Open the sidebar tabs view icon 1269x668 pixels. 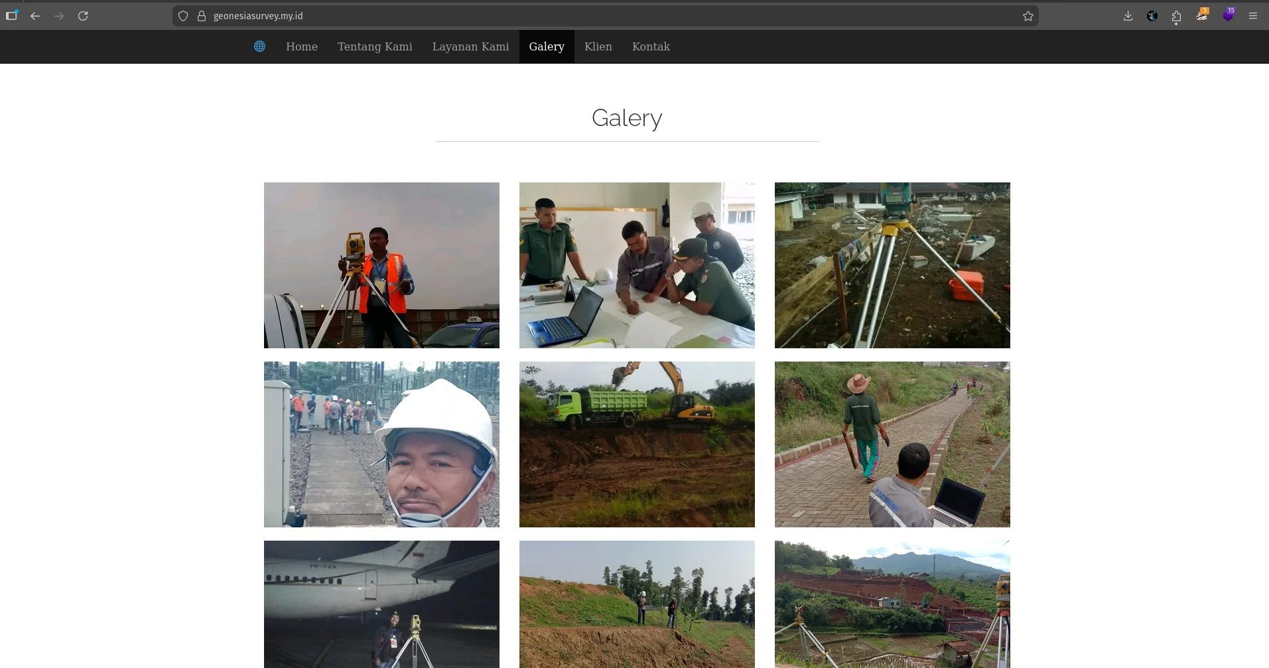point(11,16)
